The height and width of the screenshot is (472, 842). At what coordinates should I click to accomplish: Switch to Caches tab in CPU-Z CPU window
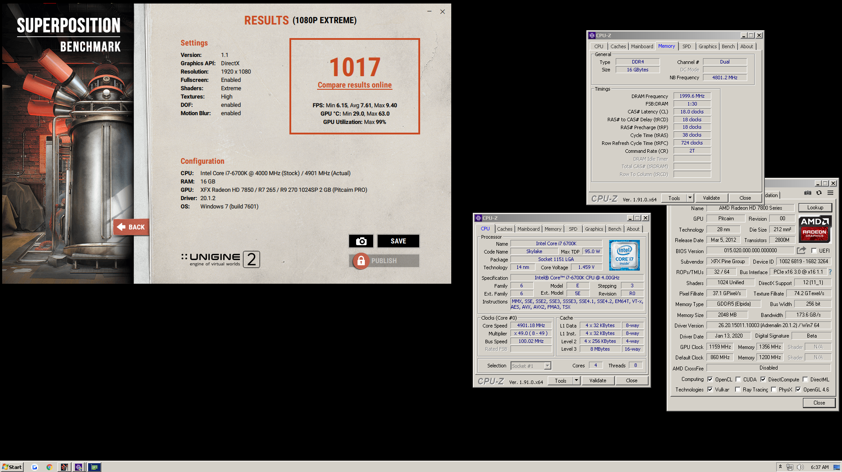[504, 229]
